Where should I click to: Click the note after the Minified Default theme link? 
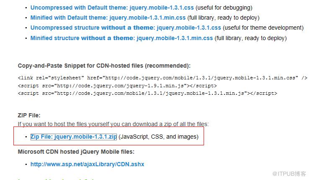point(223,18)
